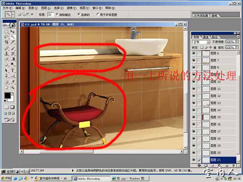Open 室内渲染与表现 taskbar browser button
This screenshot has width=243, height=182.
53,178
